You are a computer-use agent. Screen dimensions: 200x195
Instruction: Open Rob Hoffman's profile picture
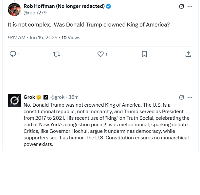click(14, 9)
